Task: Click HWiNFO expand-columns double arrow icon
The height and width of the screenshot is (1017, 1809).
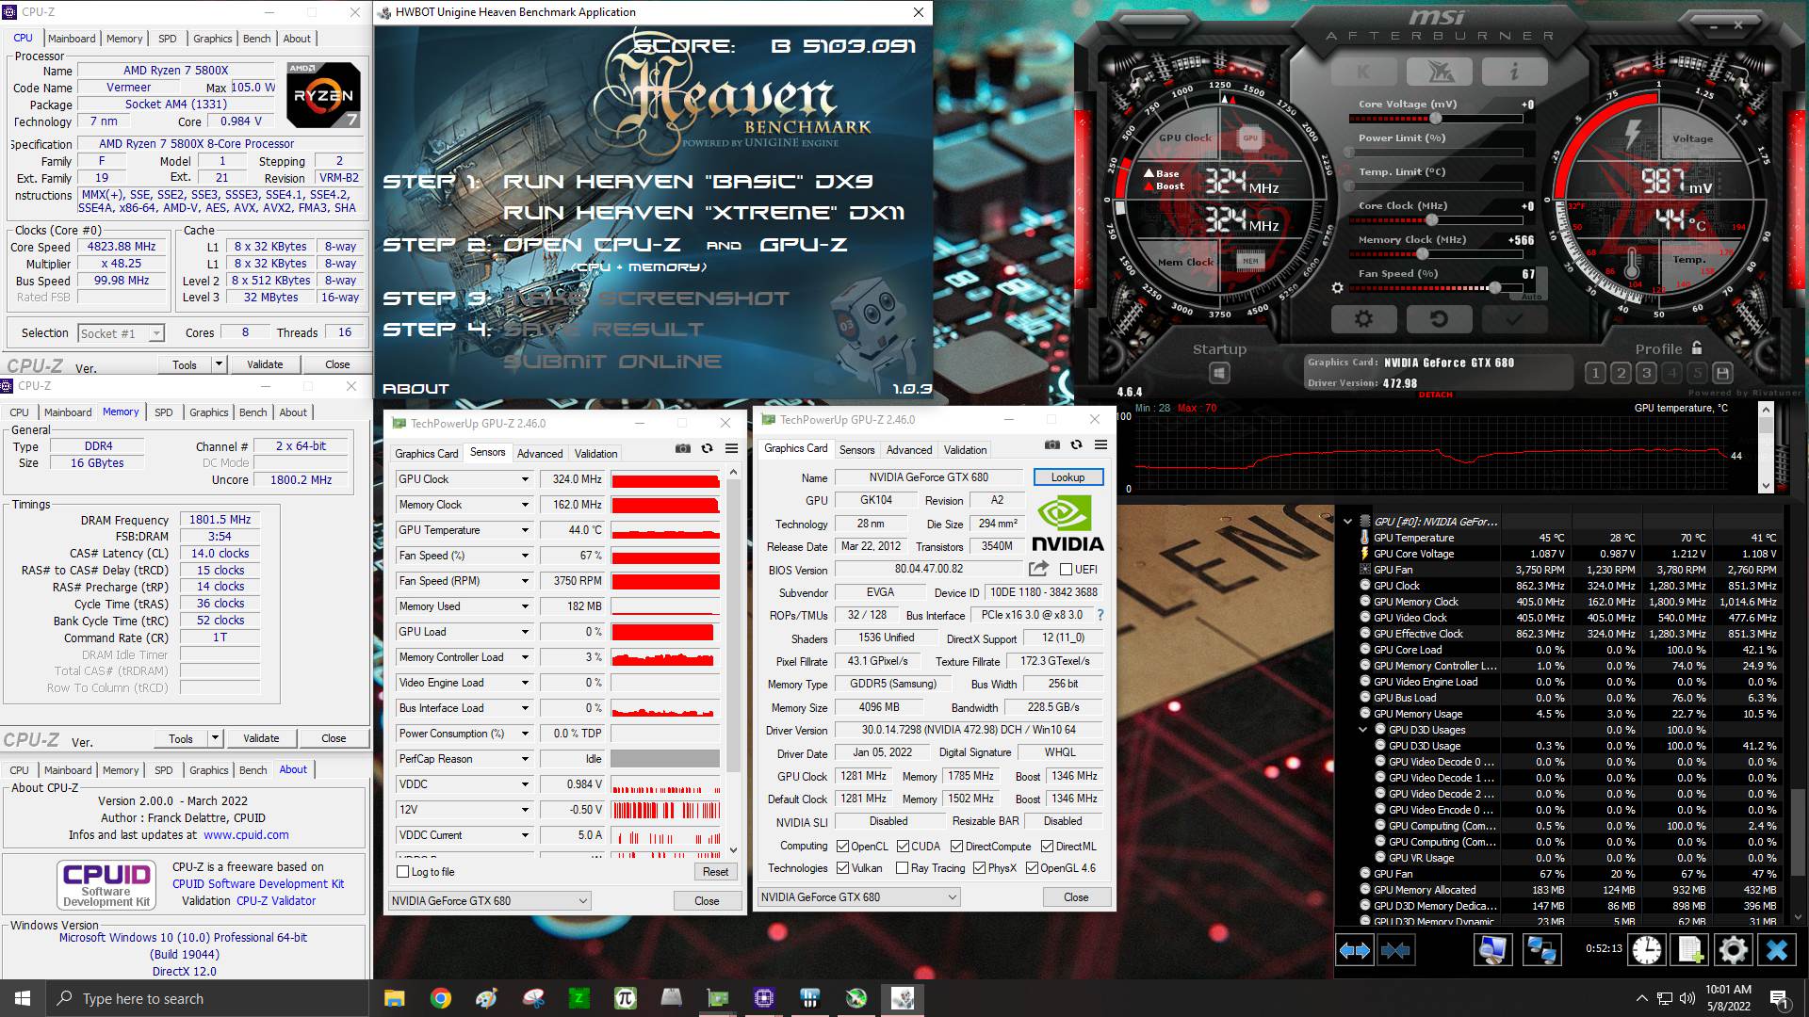Action: coord(1355,950)
